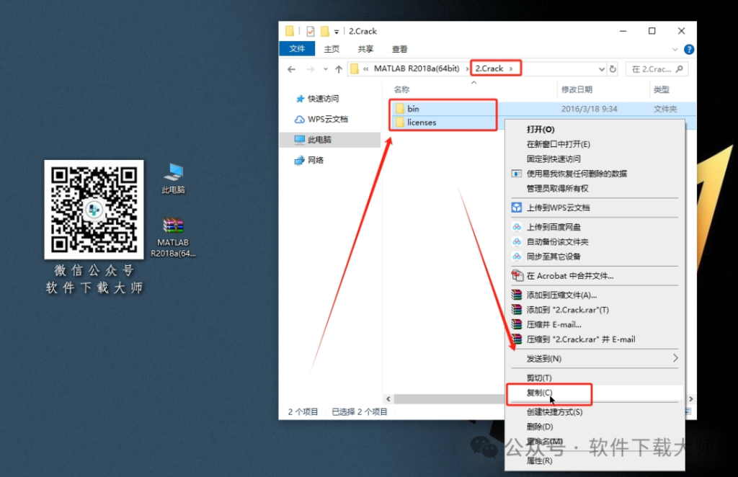The image size is (738, 477).
Task: Click the MATLAB R2018a(64bit) breadcrumb
Action: click(418, 68)
